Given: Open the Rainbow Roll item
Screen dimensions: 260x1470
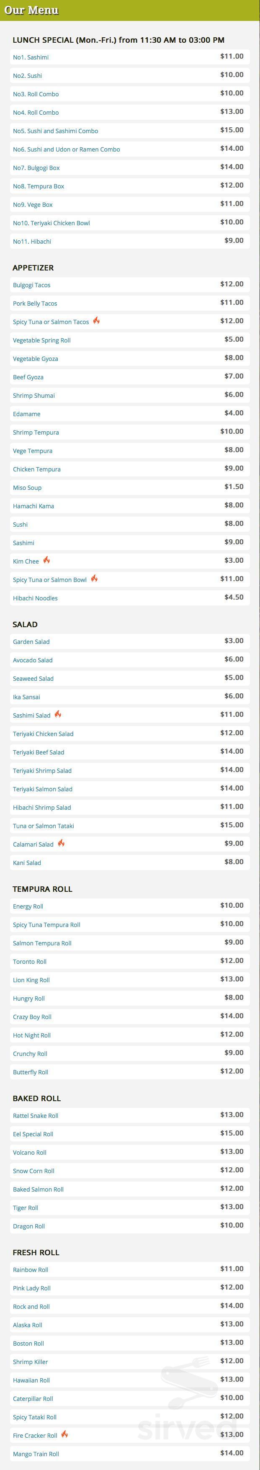Looking at the screenshot, I should pos(130,1270).
